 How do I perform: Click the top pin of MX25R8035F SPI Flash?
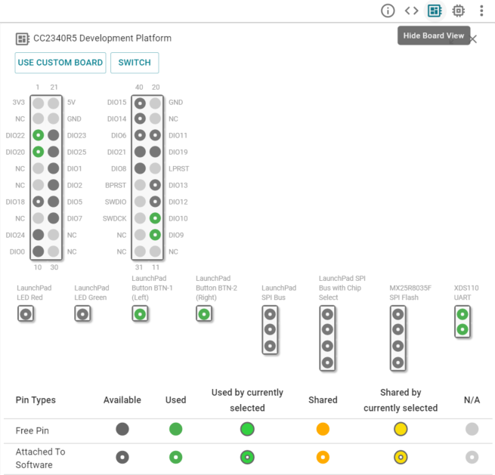tap(398, 313)
